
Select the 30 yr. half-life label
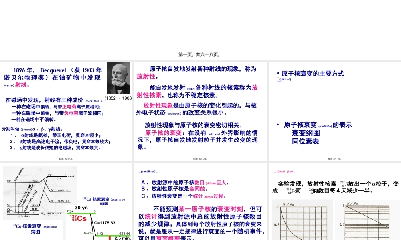(x=81, y=208)
